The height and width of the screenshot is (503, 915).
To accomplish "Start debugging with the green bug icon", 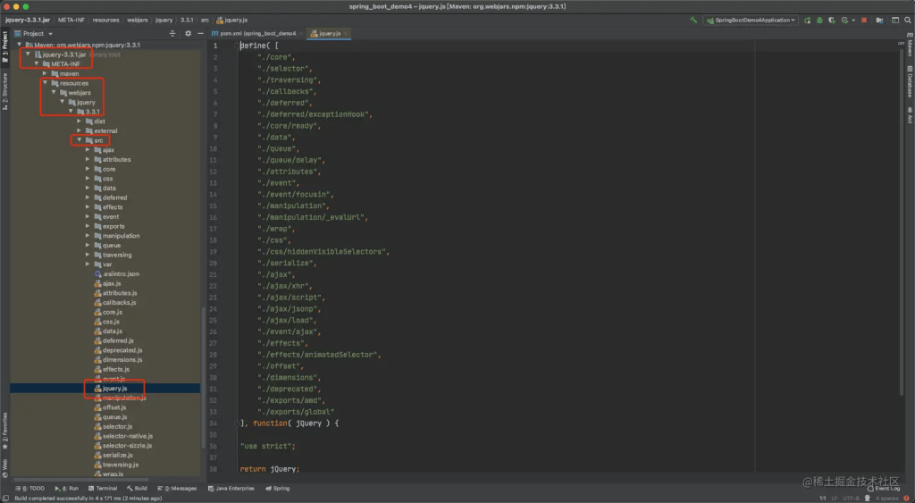I will [819, 20].
